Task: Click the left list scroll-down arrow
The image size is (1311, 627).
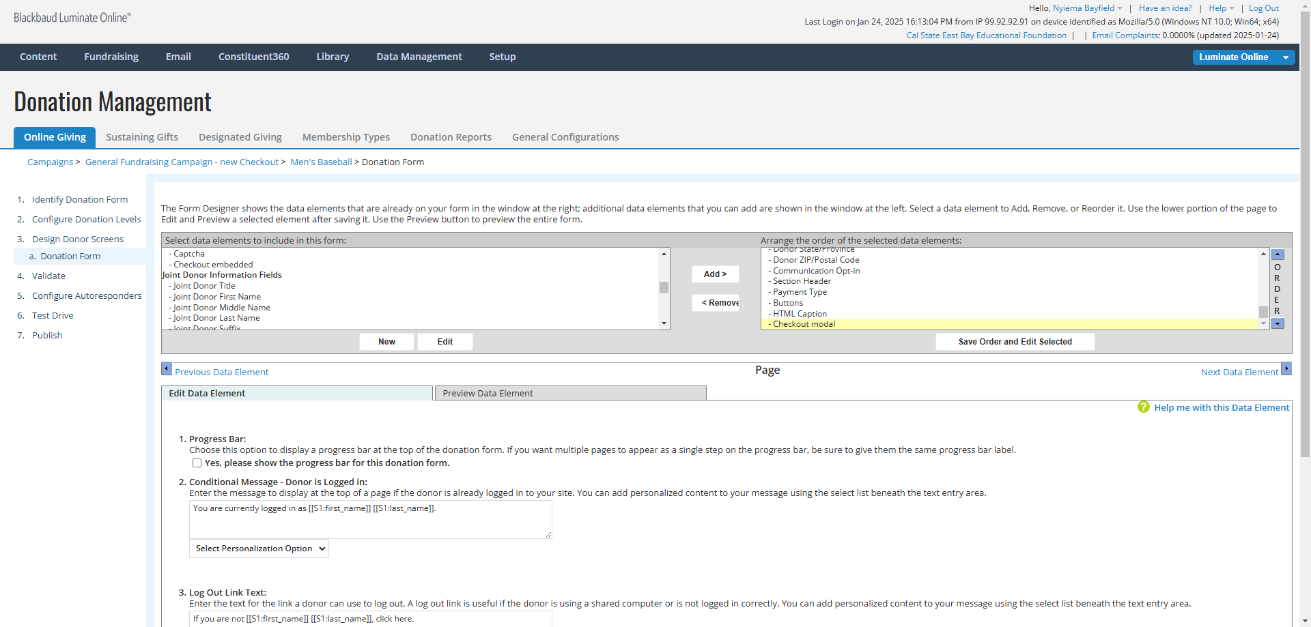Action: point(664,323)
